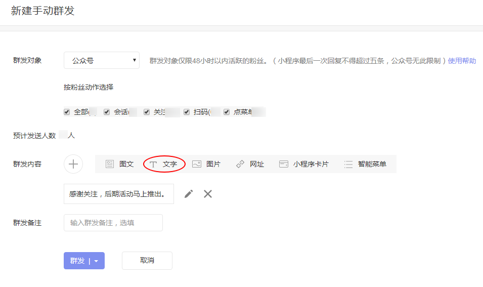
Task: Toggle the 关注 checkbox
Action: point(147,112)
